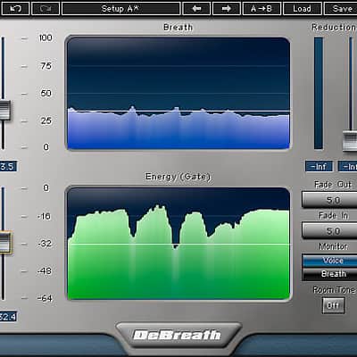Click the Energy gate threshold slider handle
Viewport: 357px width, 357px height.
5,242
